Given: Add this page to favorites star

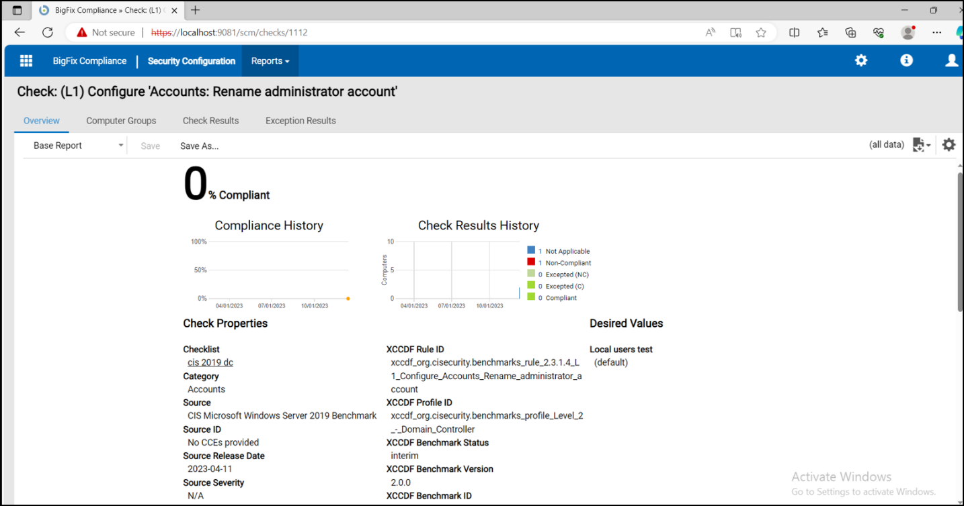Looking at the screenshot, I should tap(760, 32).
